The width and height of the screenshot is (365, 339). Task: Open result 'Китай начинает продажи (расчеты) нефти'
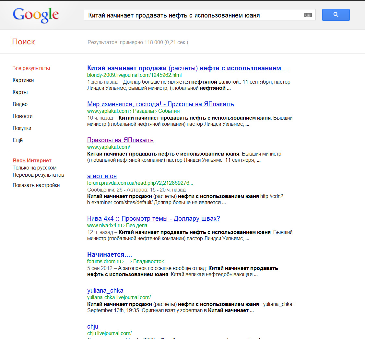pyautogui.click(x=188, y=68)
